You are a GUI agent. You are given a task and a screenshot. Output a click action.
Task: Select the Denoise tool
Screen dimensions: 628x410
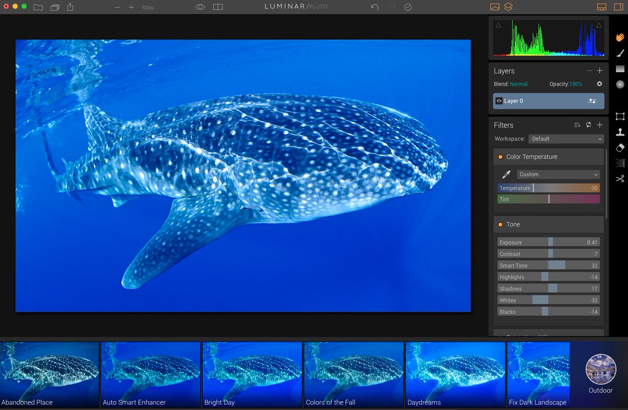point(620,163)
